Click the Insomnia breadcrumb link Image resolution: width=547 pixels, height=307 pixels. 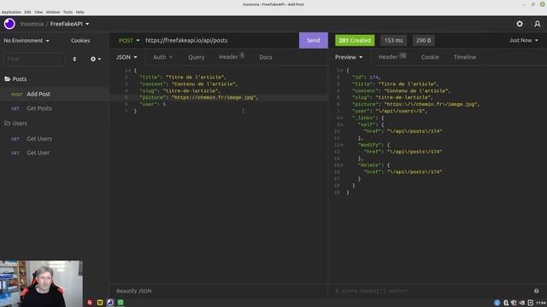click(x=32, y=24)
